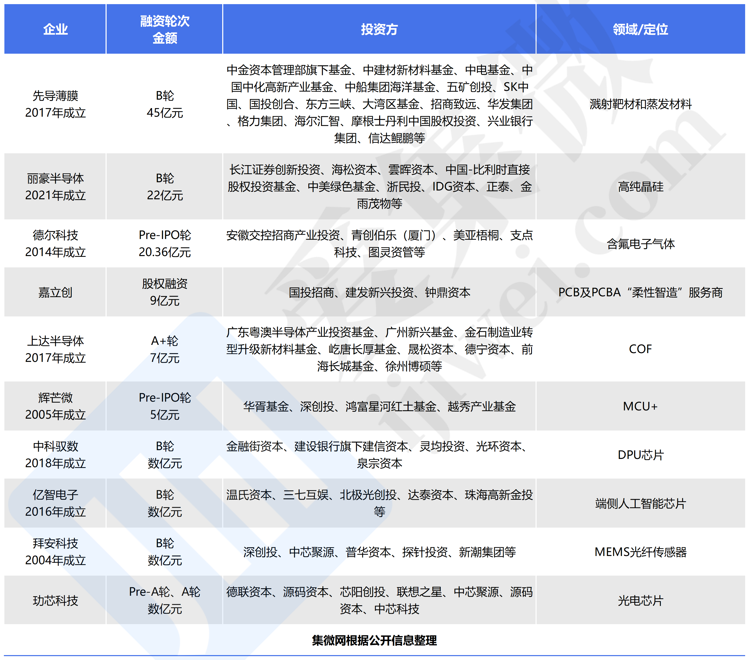Click the investor list starting with 中金资本管理部旗下基金

click(379, 104)
